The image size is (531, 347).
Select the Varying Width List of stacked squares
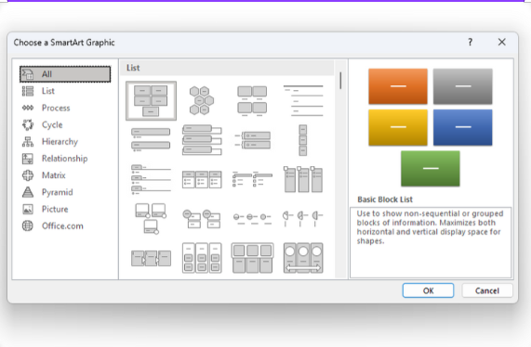[x=303, y=140]
